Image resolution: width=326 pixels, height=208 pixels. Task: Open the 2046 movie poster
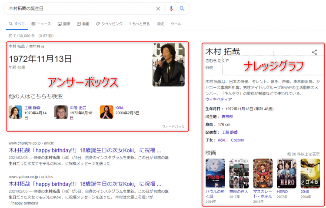[x=310, y=174]
